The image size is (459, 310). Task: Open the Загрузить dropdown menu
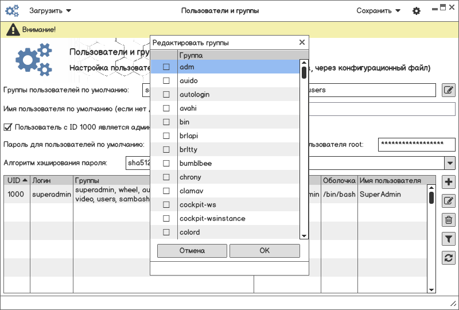[x=50, y=11]
